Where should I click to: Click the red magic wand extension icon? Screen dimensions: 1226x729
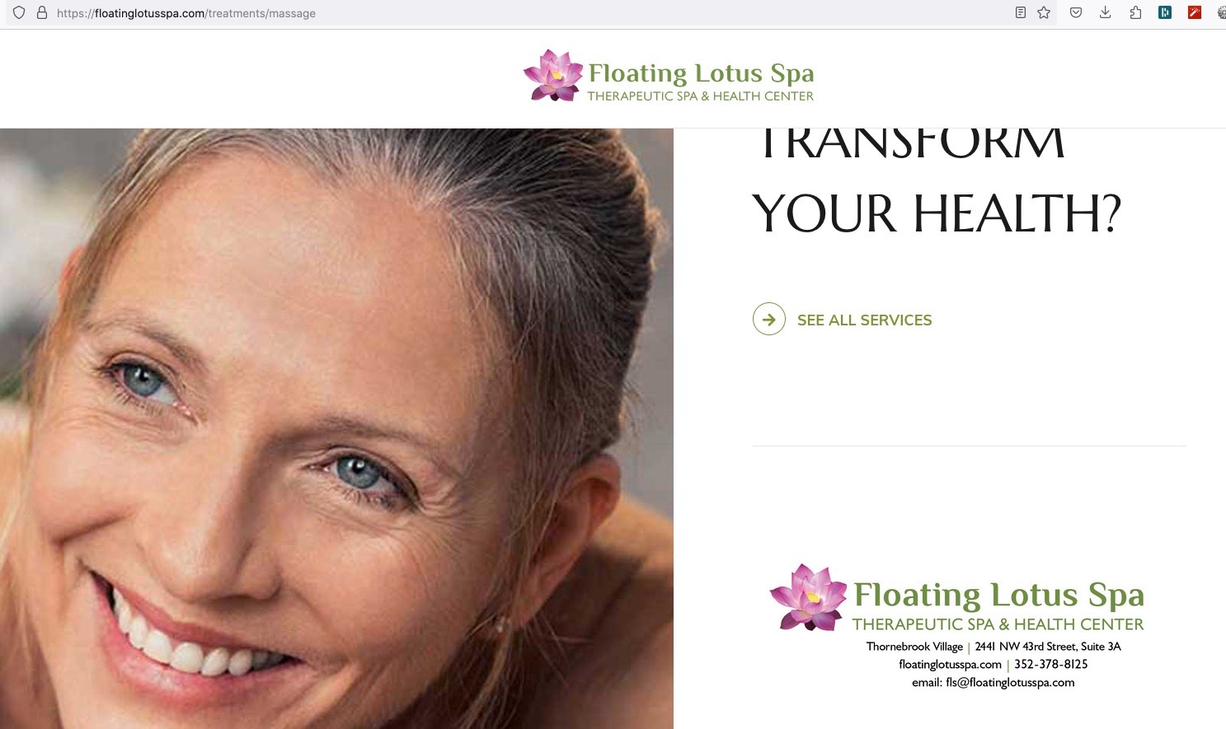click(1195, 12)
